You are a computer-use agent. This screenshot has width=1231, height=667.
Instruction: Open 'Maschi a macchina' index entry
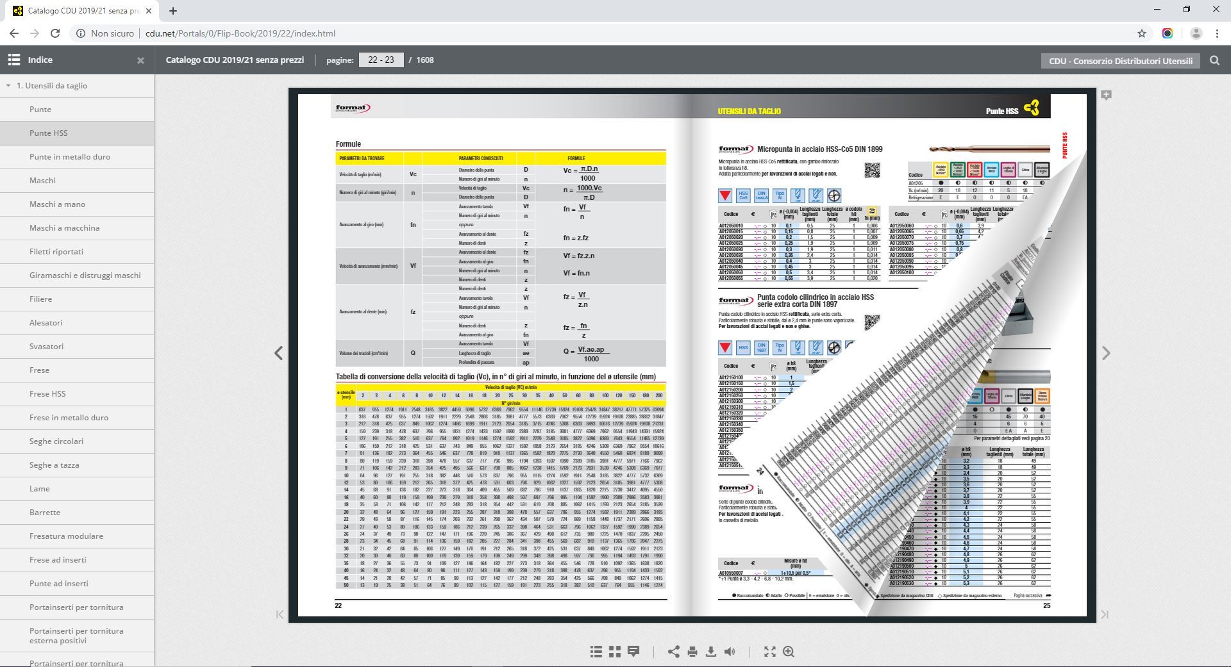coord(77,228)
